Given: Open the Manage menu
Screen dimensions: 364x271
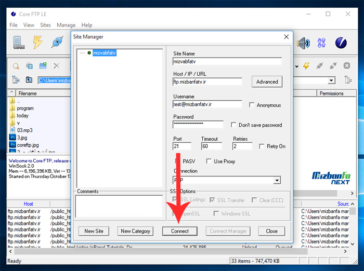Looking at the screenshot, I should pyautogui.click(x=66, y=25).
